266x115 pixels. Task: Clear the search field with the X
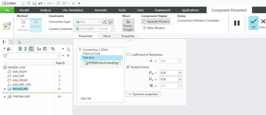pyautogui.click(x=58, y=56)
